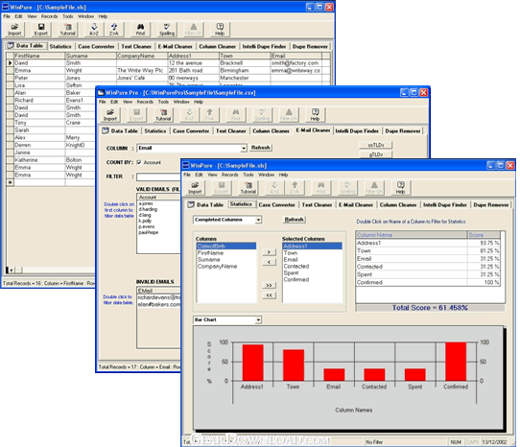Open Help icon in the front window
520x447 pixels.
pos(400,188)
